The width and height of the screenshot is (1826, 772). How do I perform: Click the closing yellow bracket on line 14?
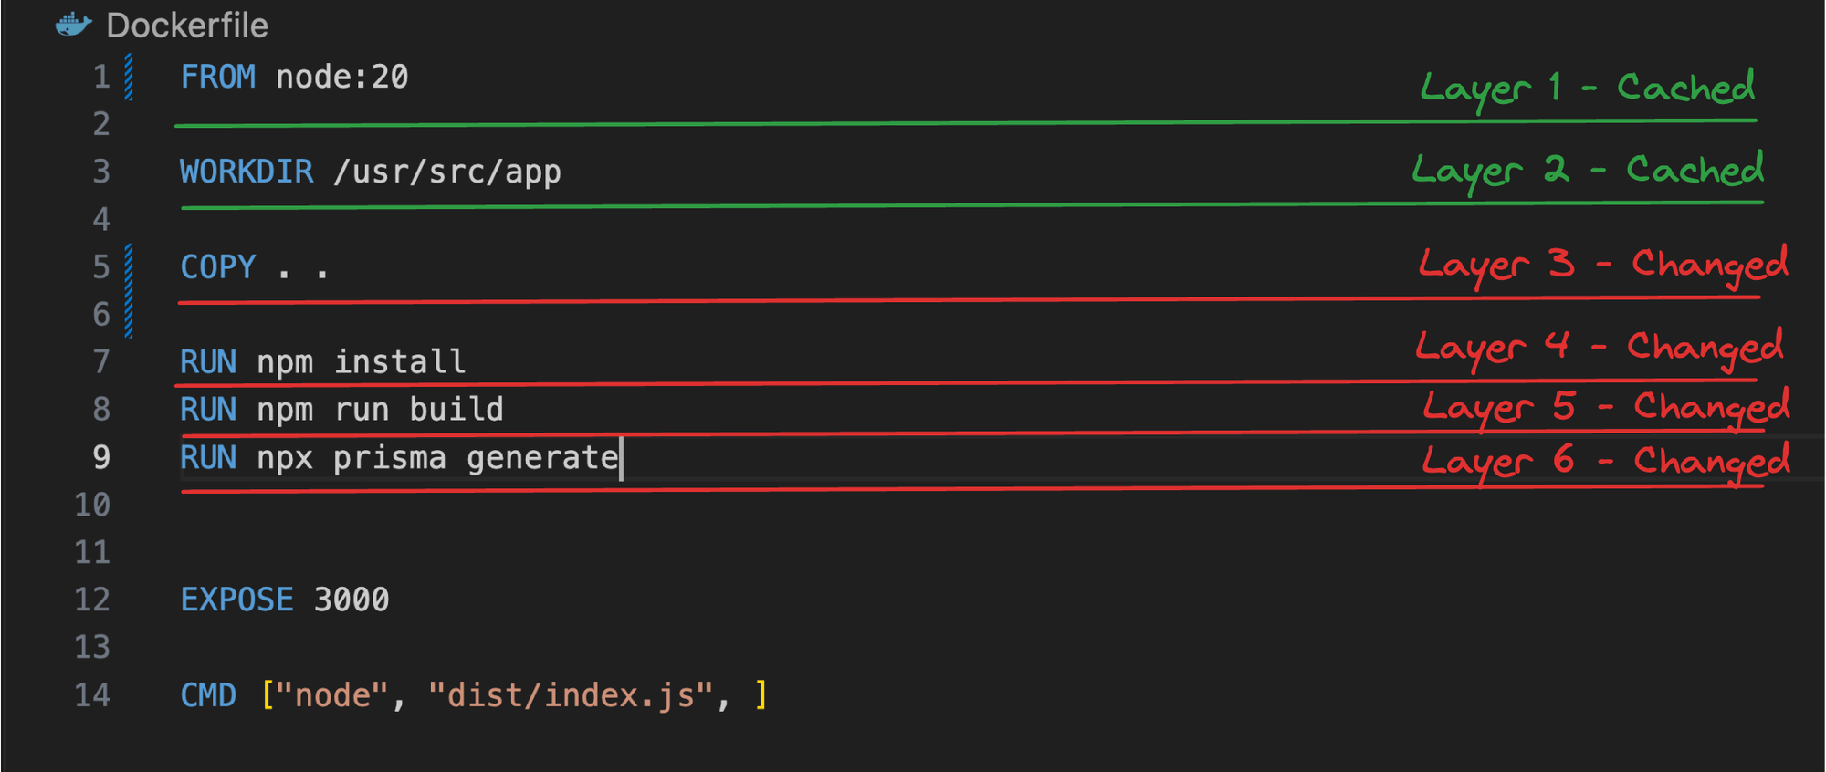pyautogui.click(x=761, y=694)
